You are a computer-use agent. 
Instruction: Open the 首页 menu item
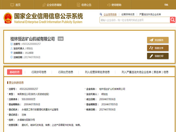pyautogui.click(x=18, y=5)
